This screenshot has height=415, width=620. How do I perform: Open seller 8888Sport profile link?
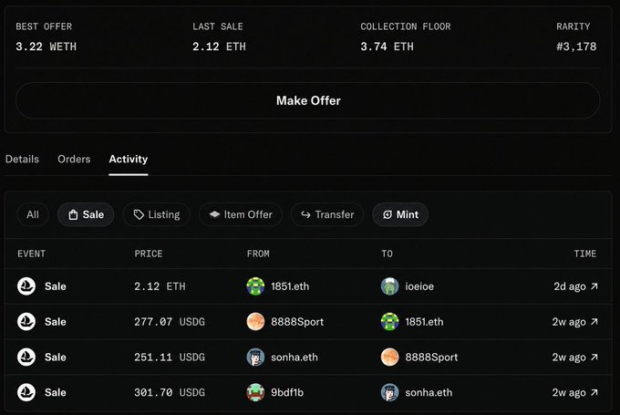click(297, 322)
